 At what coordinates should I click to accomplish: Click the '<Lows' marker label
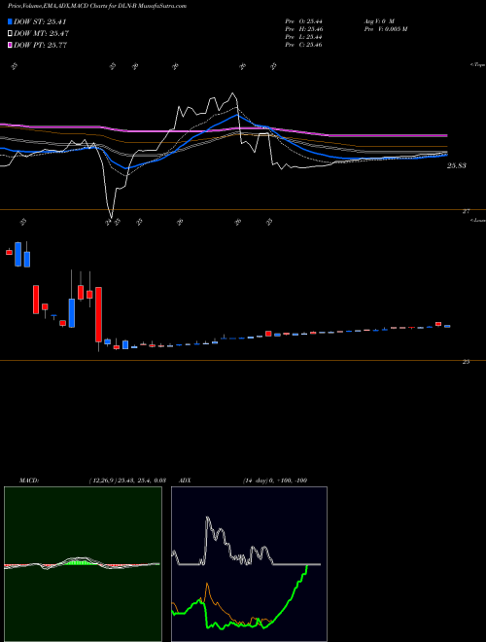point(477,220)
